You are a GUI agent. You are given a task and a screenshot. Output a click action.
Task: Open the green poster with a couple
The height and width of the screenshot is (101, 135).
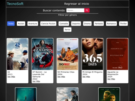109,94
